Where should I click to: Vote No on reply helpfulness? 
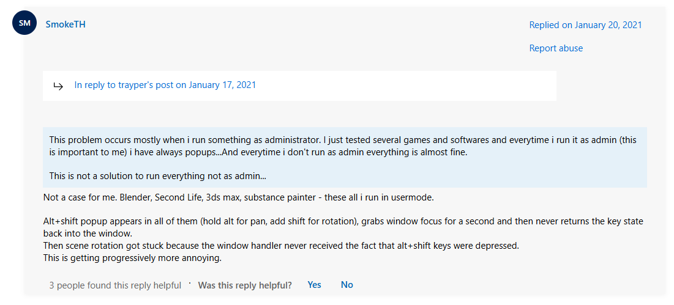pyautogui.click(x=347, y=285)
